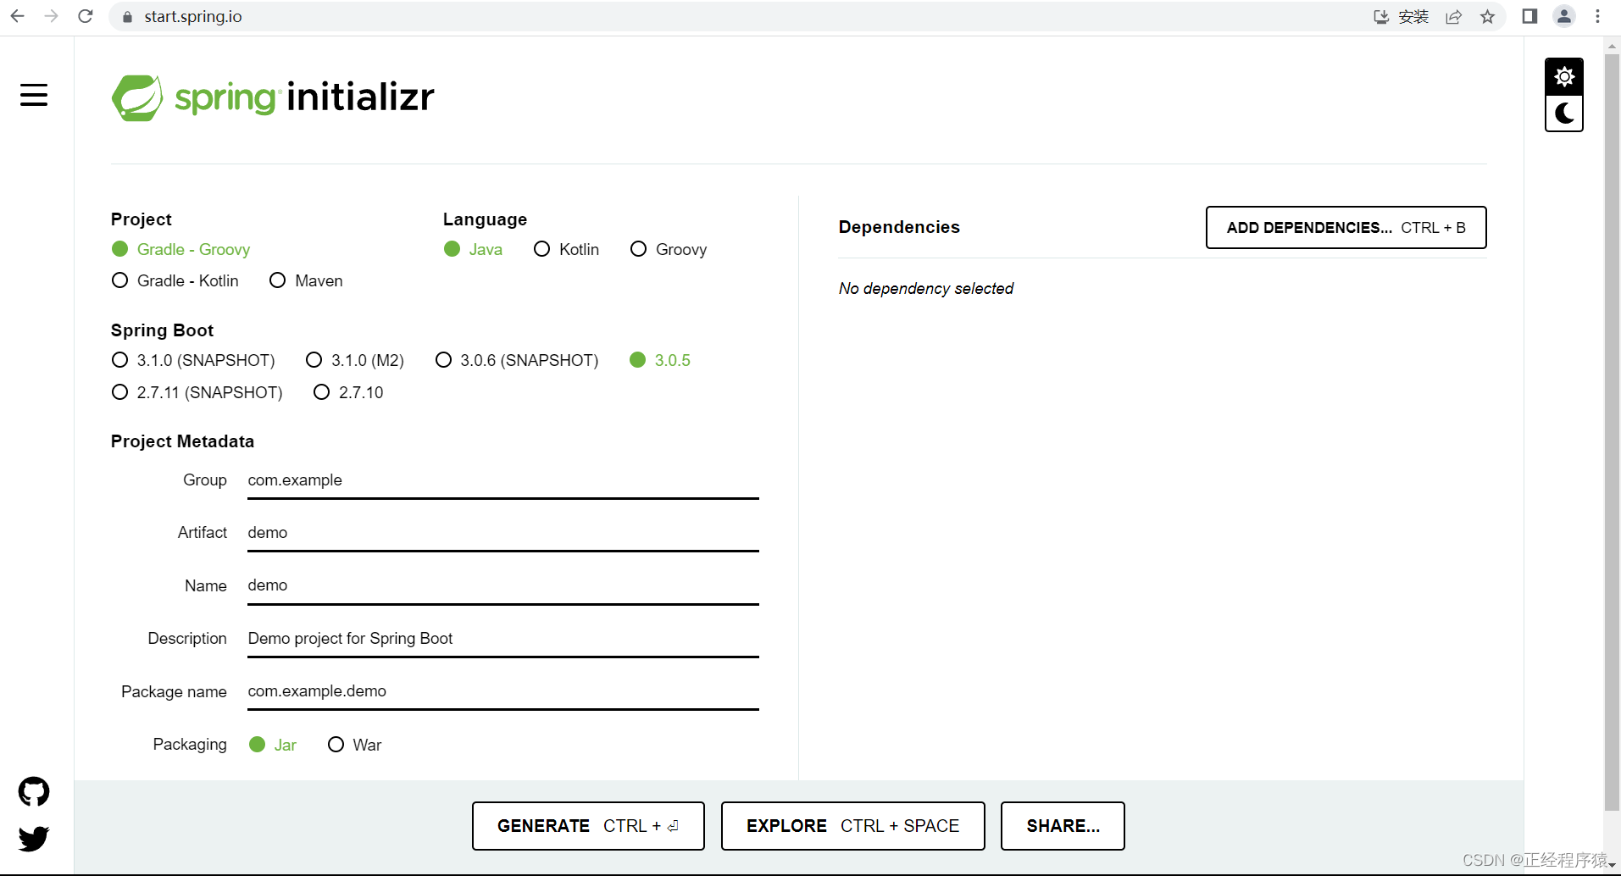
Task: Bookmark this page with star
Action: 1488,17
